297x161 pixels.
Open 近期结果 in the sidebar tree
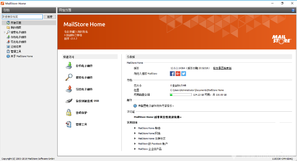[16, 47]
